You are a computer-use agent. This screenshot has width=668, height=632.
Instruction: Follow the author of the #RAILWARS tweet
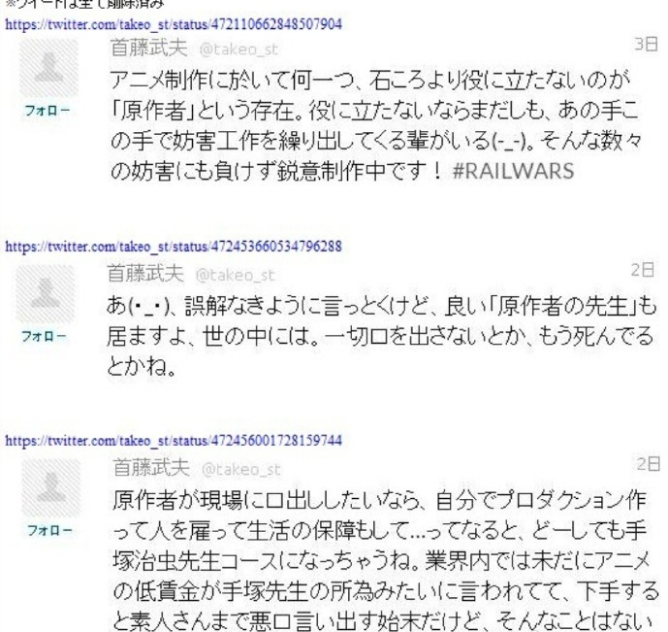[x=48, y=111]
